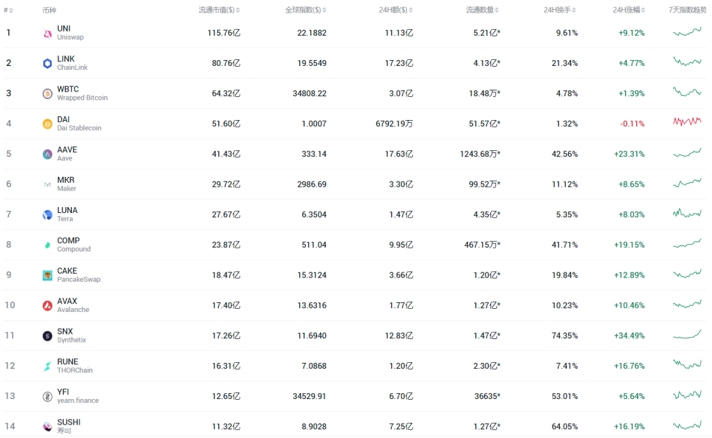Click the ChainLink hexagon icon

tap(47, 63)
